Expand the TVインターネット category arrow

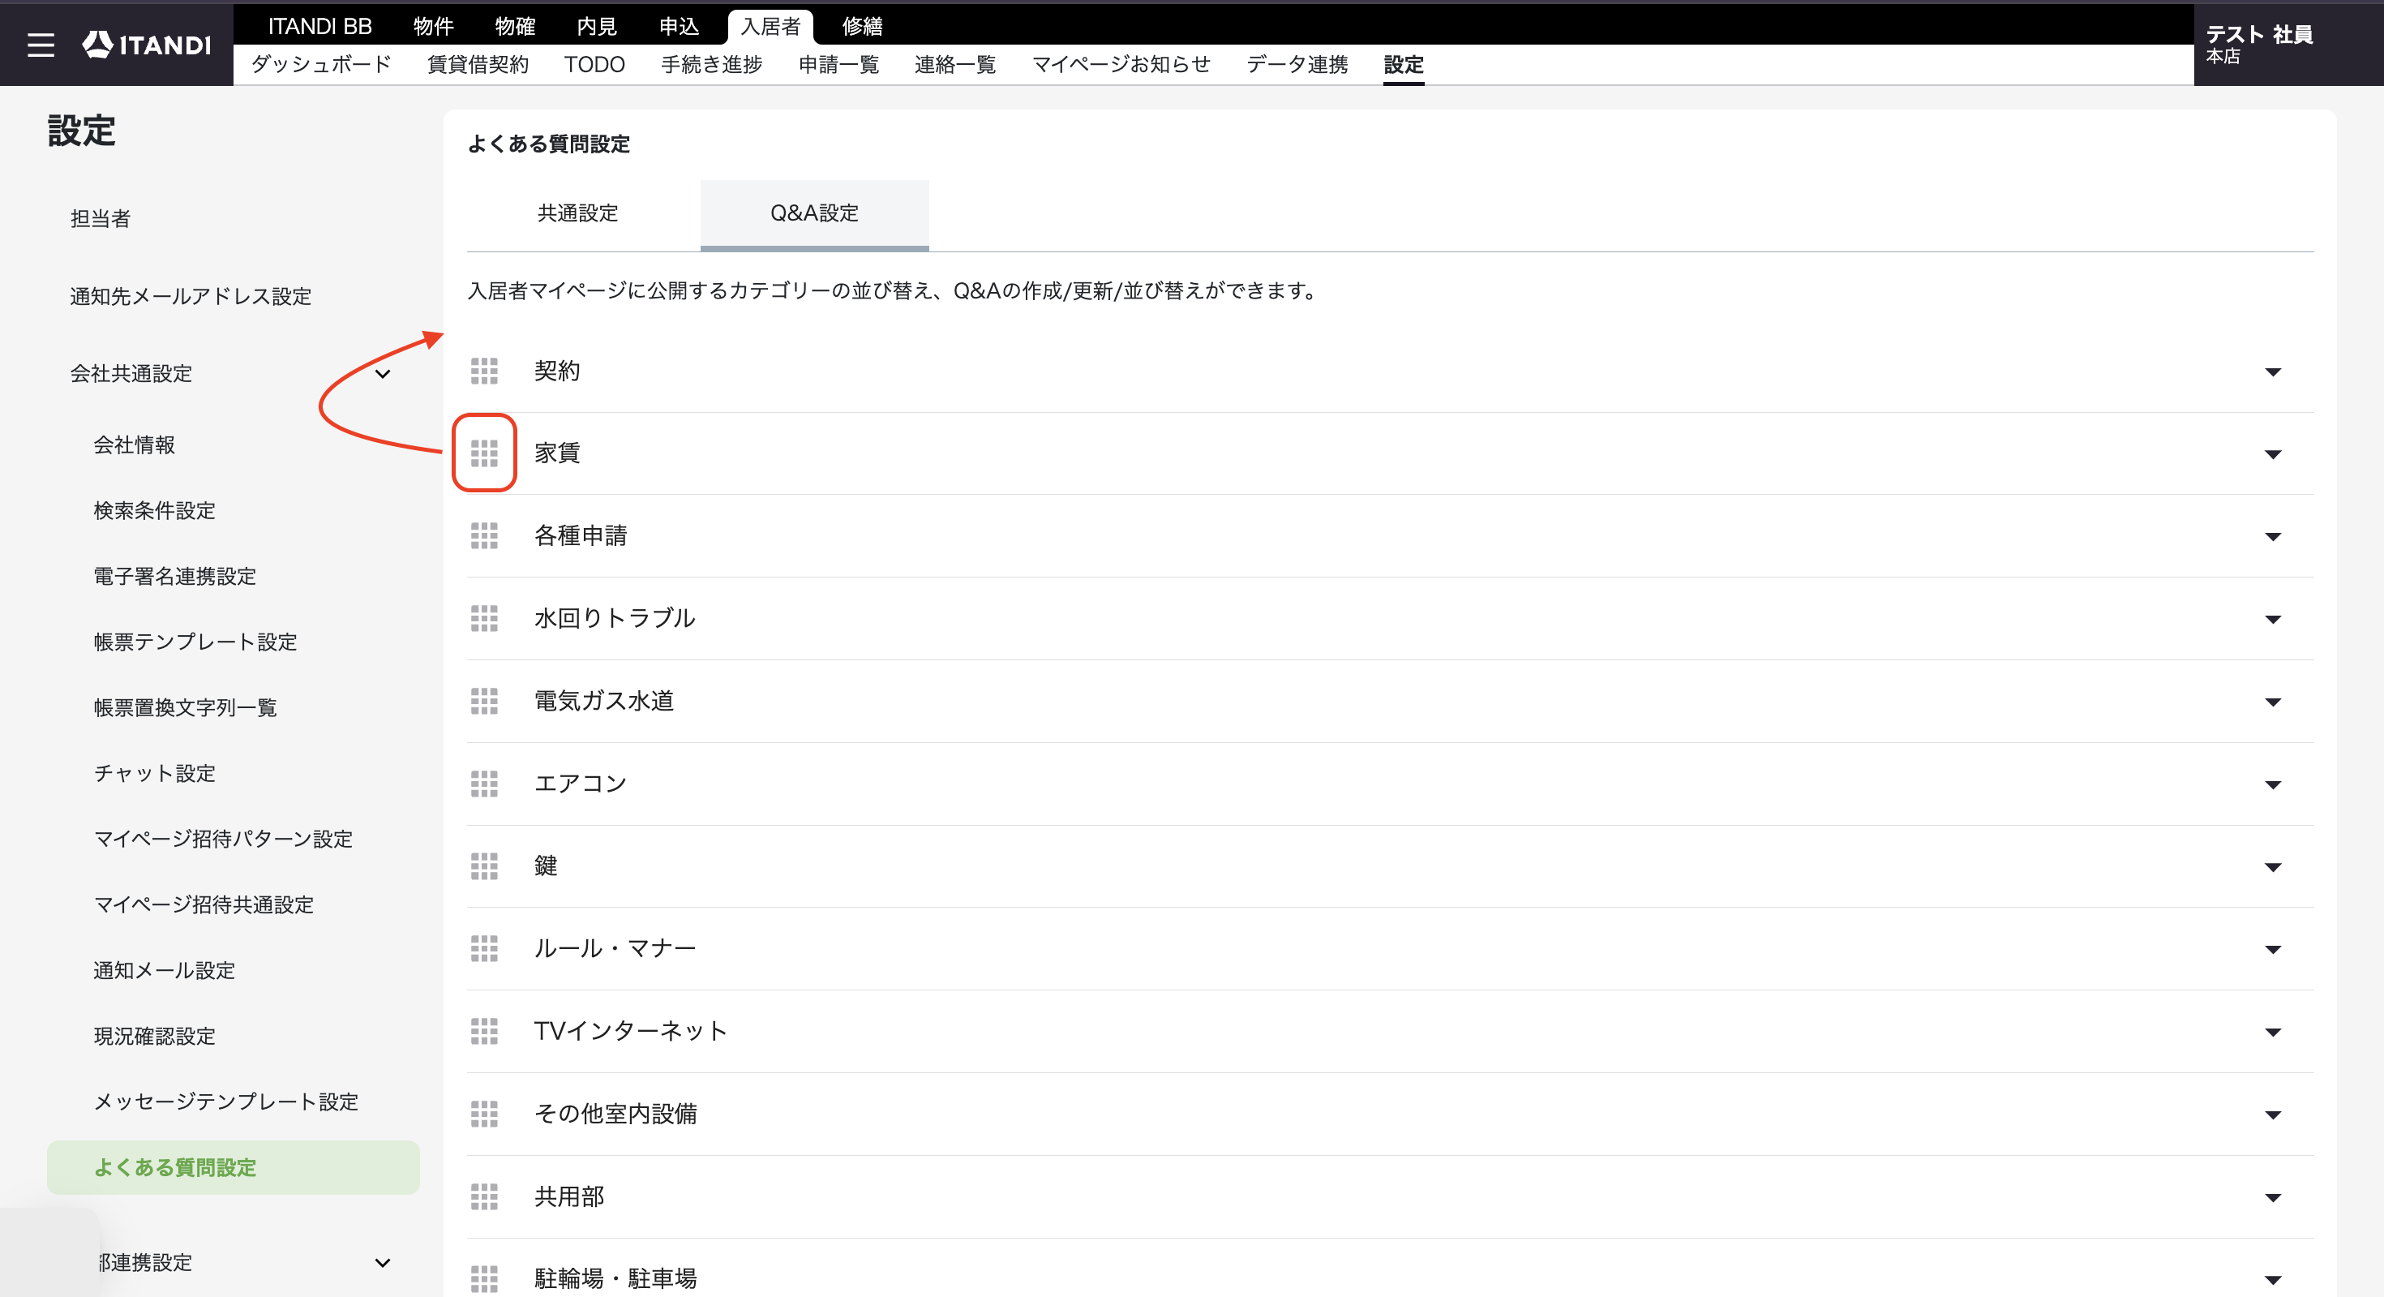tap(2272, 1033)
